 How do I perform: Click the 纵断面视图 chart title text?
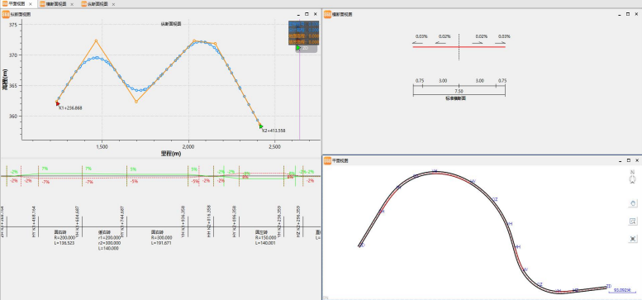[x=171, y=24]
